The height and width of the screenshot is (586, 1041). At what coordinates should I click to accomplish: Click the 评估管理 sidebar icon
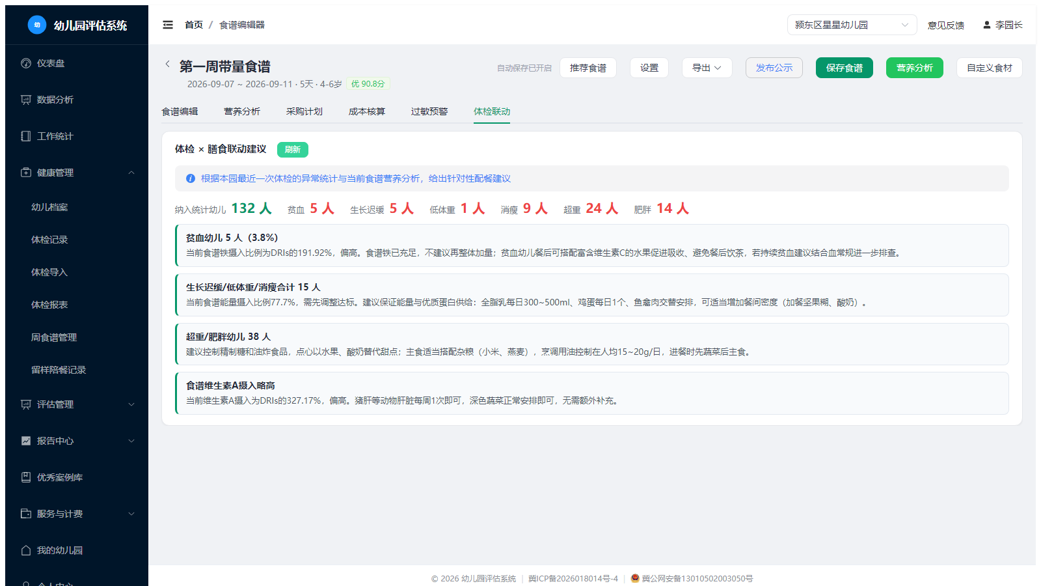[26, 404]
